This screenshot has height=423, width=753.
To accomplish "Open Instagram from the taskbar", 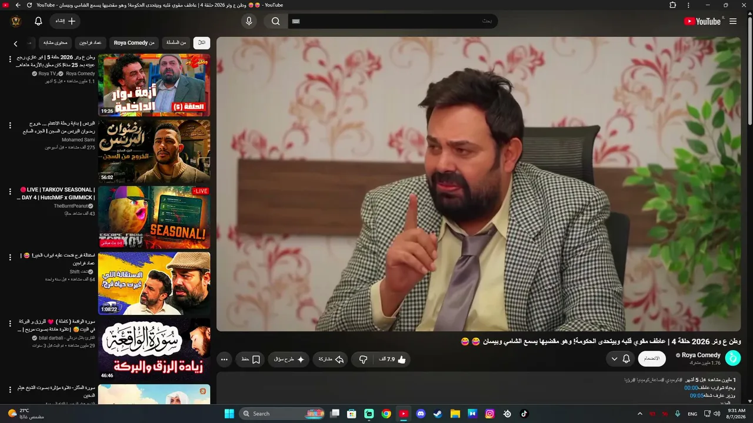I will pyautogui.click(x=489, y=414).
